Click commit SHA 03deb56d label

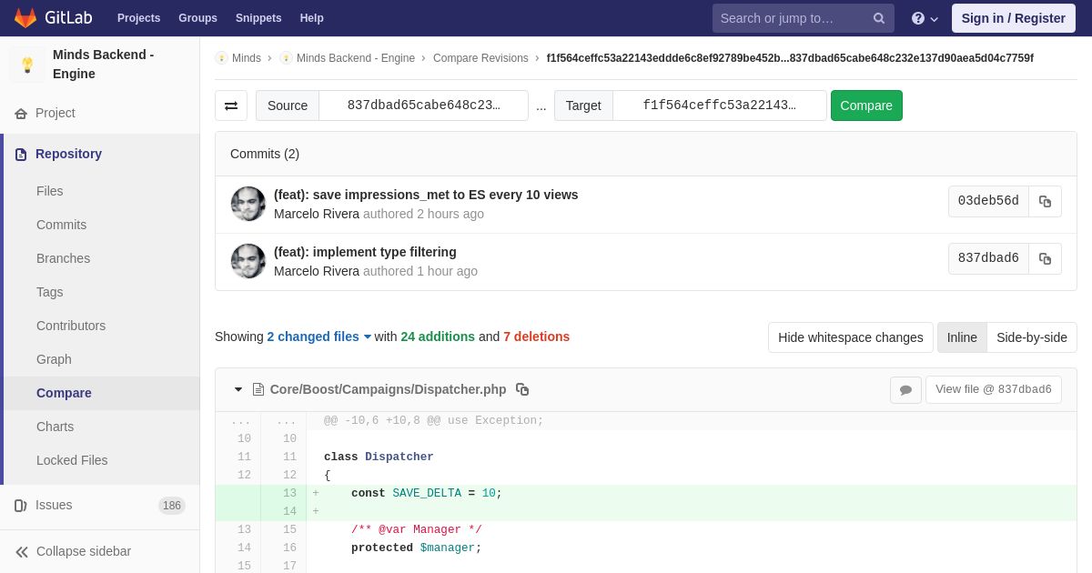(988, 201)
